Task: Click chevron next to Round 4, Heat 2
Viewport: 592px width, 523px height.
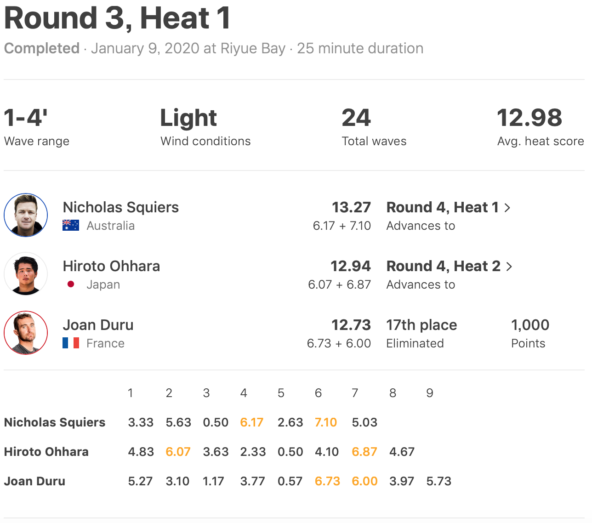Action: [x=509, y=267]
